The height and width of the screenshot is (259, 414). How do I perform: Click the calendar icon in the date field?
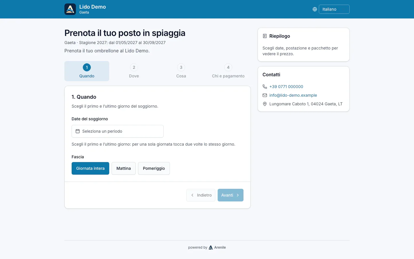[78, 131]
